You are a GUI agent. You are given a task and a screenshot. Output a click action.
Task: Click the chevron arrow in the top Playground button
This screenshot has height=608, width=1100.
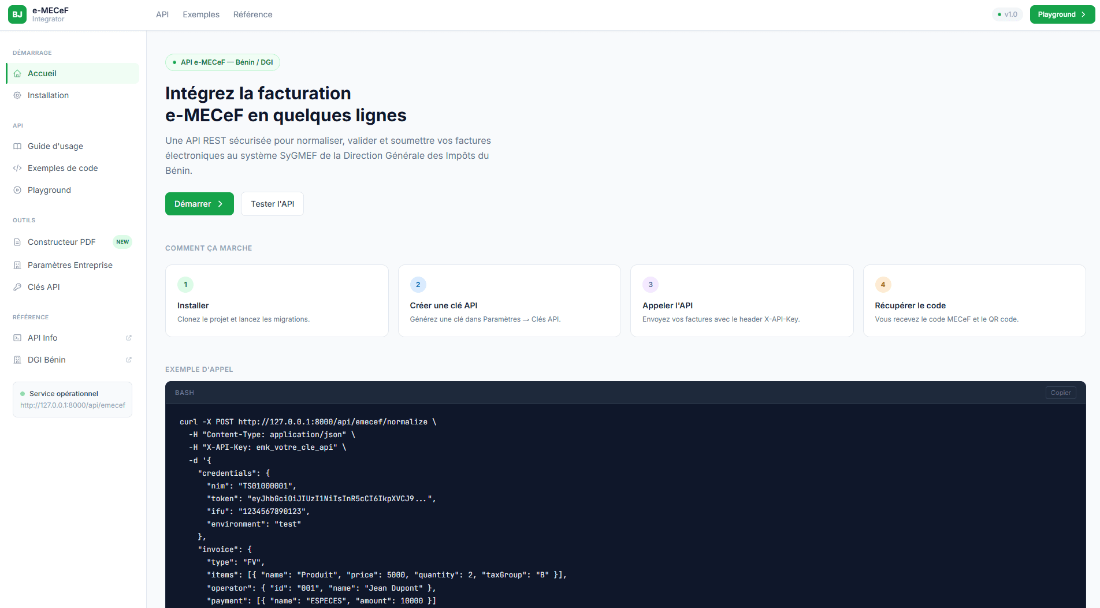[1083, 14]
